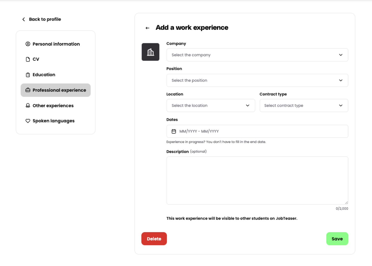Open the Select the location dropdown

click(x=210, y=106)
